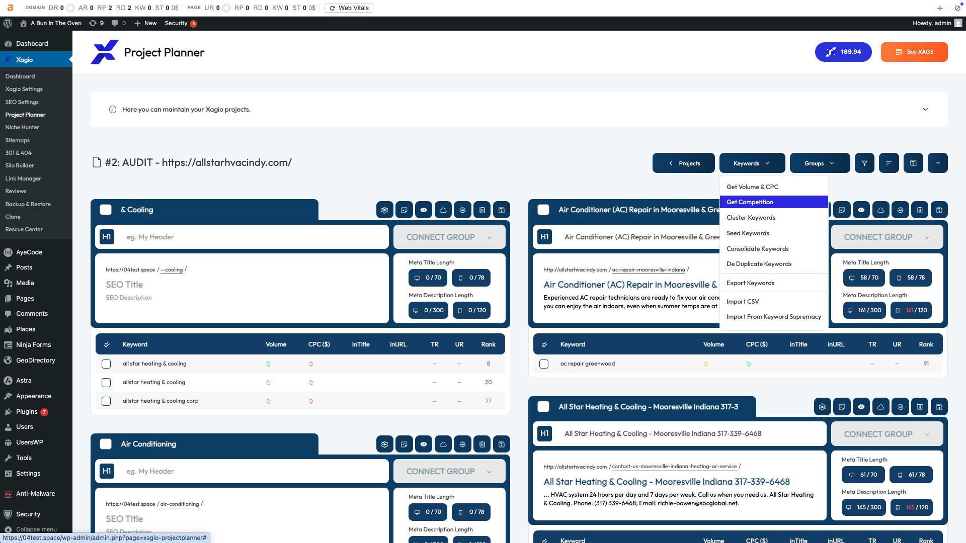
Task: Open Niche Hunter in Xagio sidebar
Action: [x=22, y=127]
